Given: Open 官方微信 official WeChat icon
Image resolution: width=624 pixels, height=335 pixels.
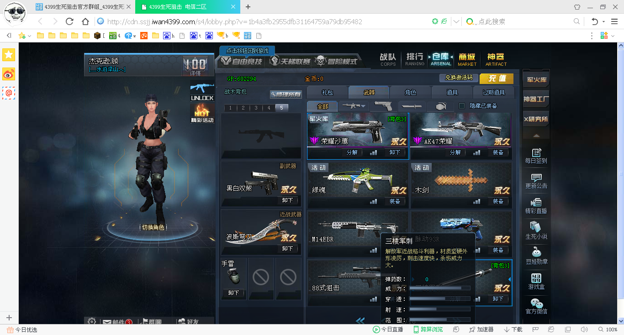Looking at the screenshot, I should point(536,306).
